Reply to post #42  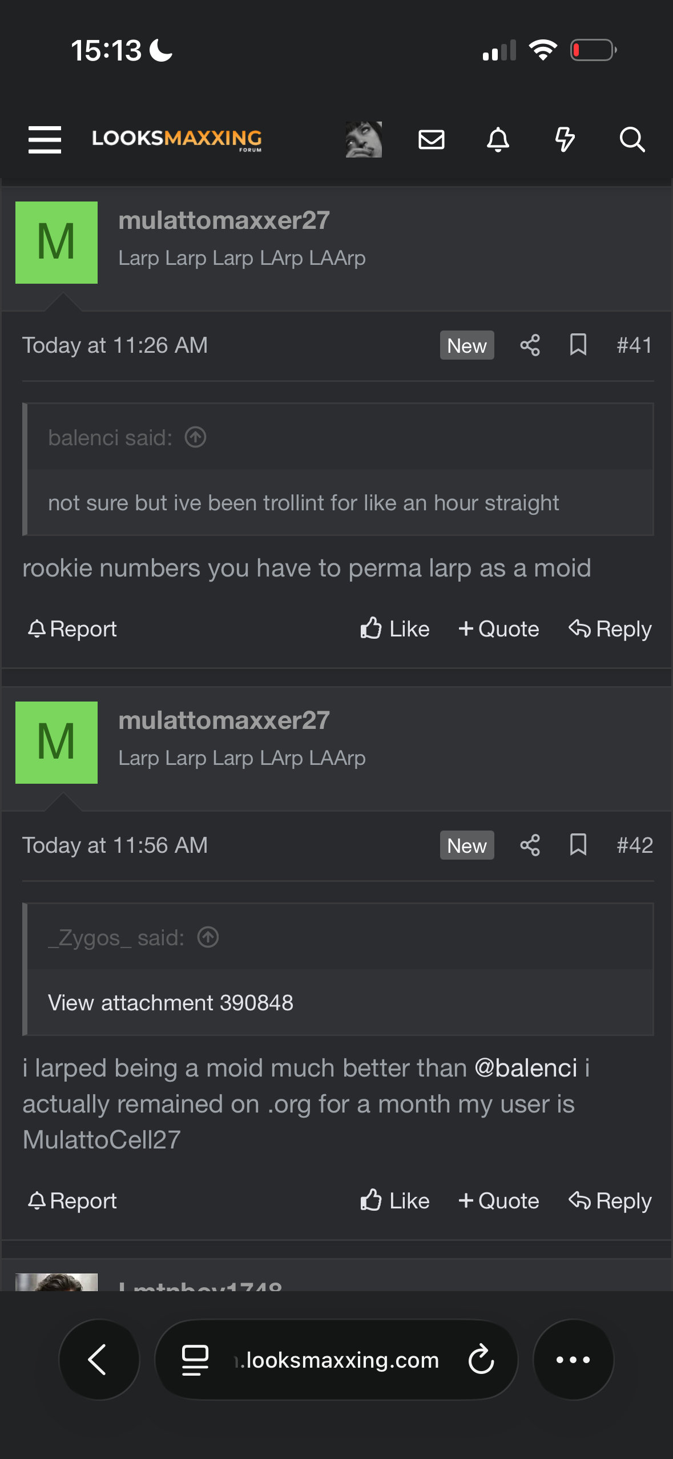[x=610, y=1201]
